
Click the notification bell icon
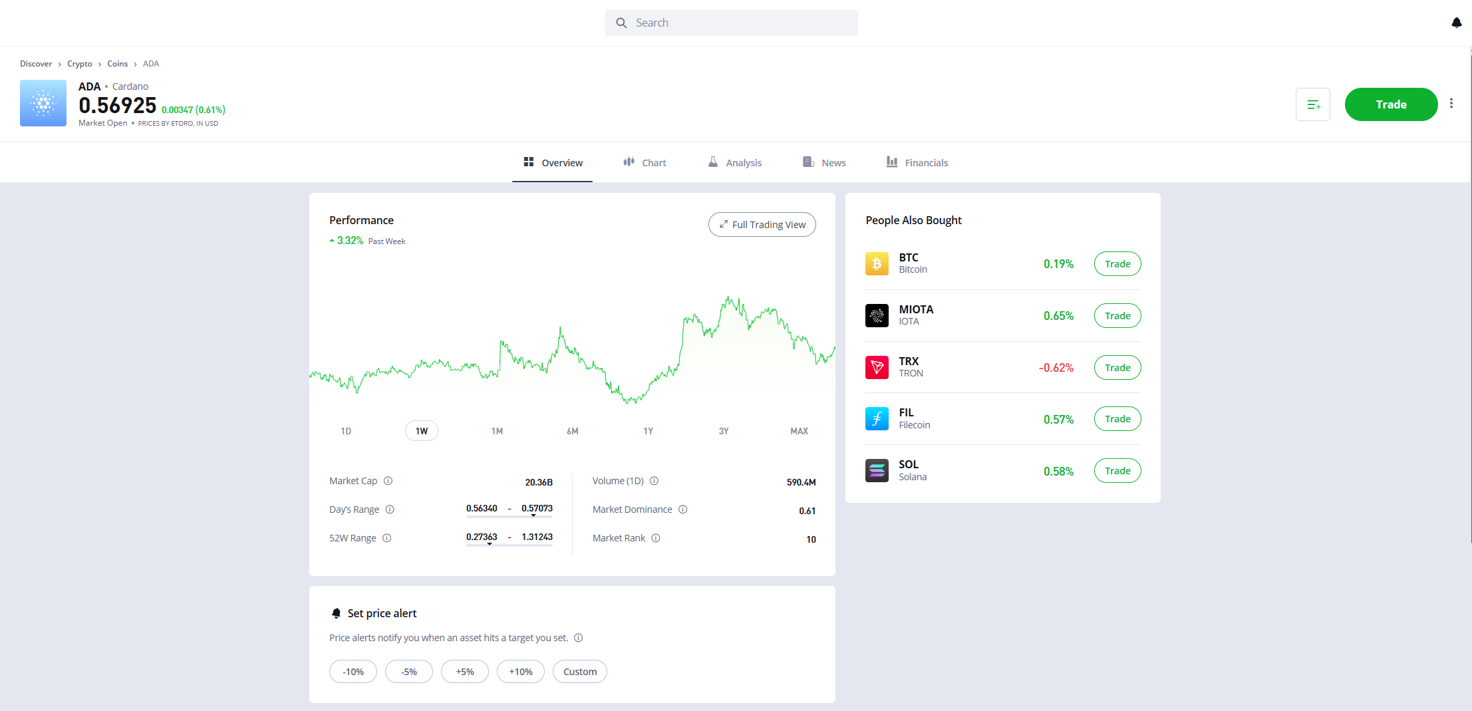click(x=1456, y=23)
